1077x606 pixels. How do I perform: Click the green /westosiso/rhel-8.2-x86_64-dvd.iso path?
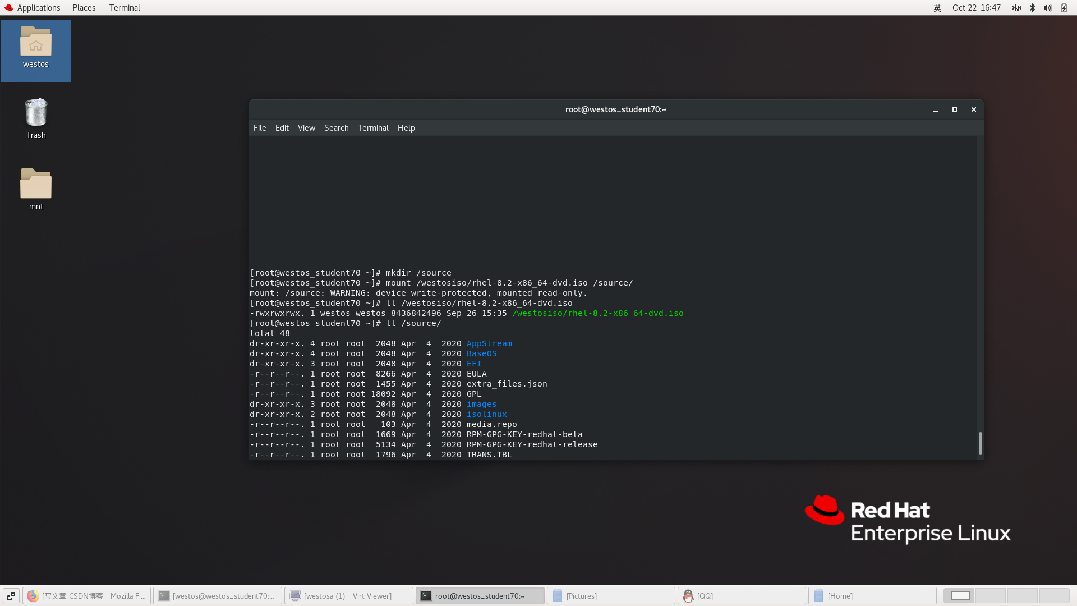(x=598, y=314)
